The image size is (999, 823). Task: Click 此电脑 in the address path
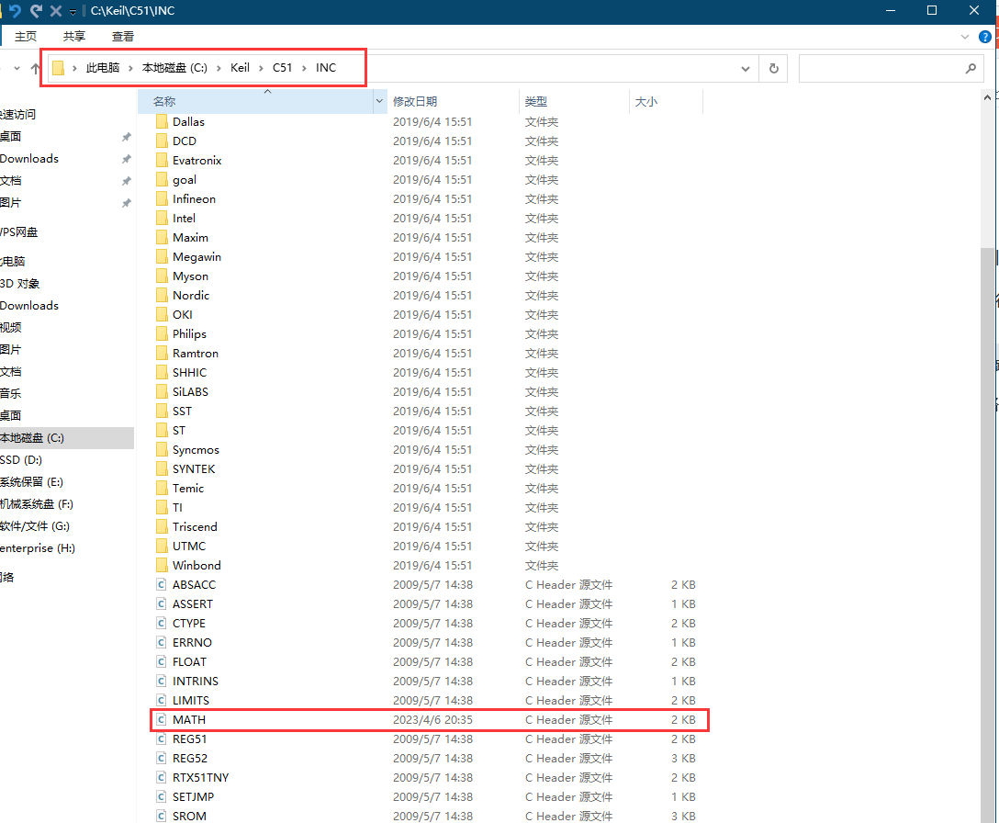103,68
